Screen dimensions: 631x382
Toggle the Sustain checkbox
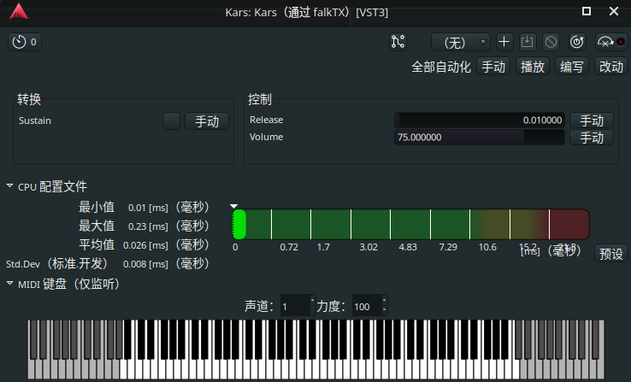(172, 121)
